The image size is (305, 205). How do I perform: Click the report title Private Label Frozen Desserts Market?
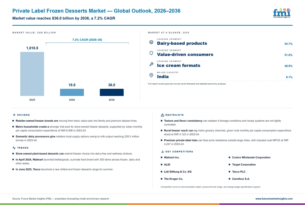tap(96, 11)
